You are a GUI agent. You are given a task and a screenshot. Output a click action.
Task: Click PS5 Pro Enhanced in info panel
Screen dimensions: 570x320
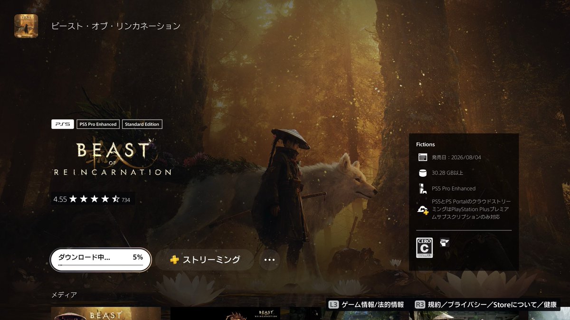[x=454, y=189]
